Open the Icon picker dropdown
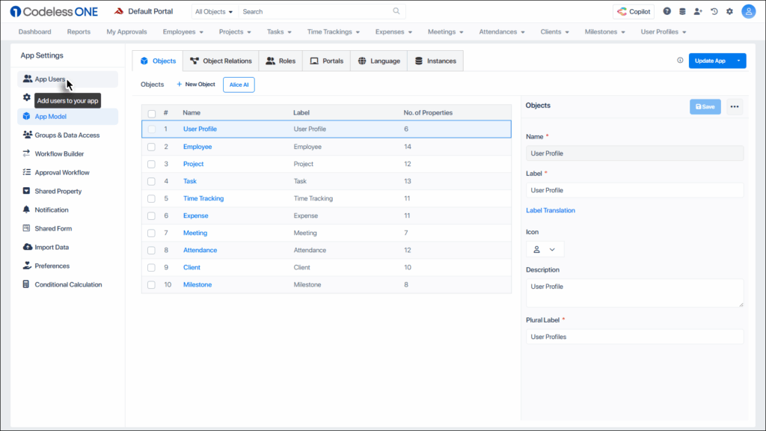766x431 pixels. pyautogui.click(x=545, y=249)
